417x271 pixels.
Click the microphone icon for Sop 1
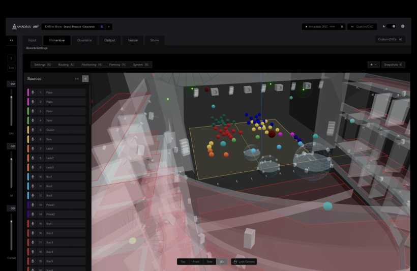[x=33, y=224]
